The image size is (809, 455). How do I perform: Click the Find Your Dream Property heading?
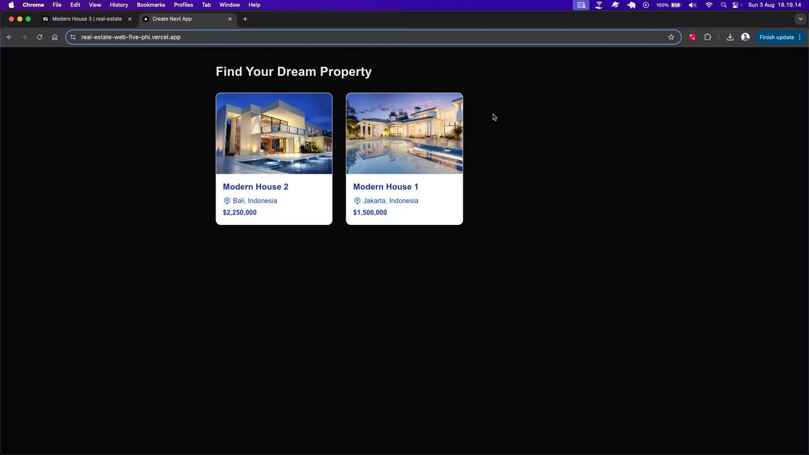294,71
